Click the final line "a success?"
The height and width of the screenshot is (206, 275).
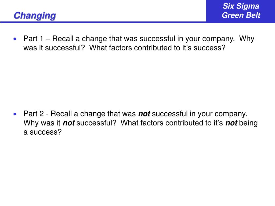coord(42,132)
